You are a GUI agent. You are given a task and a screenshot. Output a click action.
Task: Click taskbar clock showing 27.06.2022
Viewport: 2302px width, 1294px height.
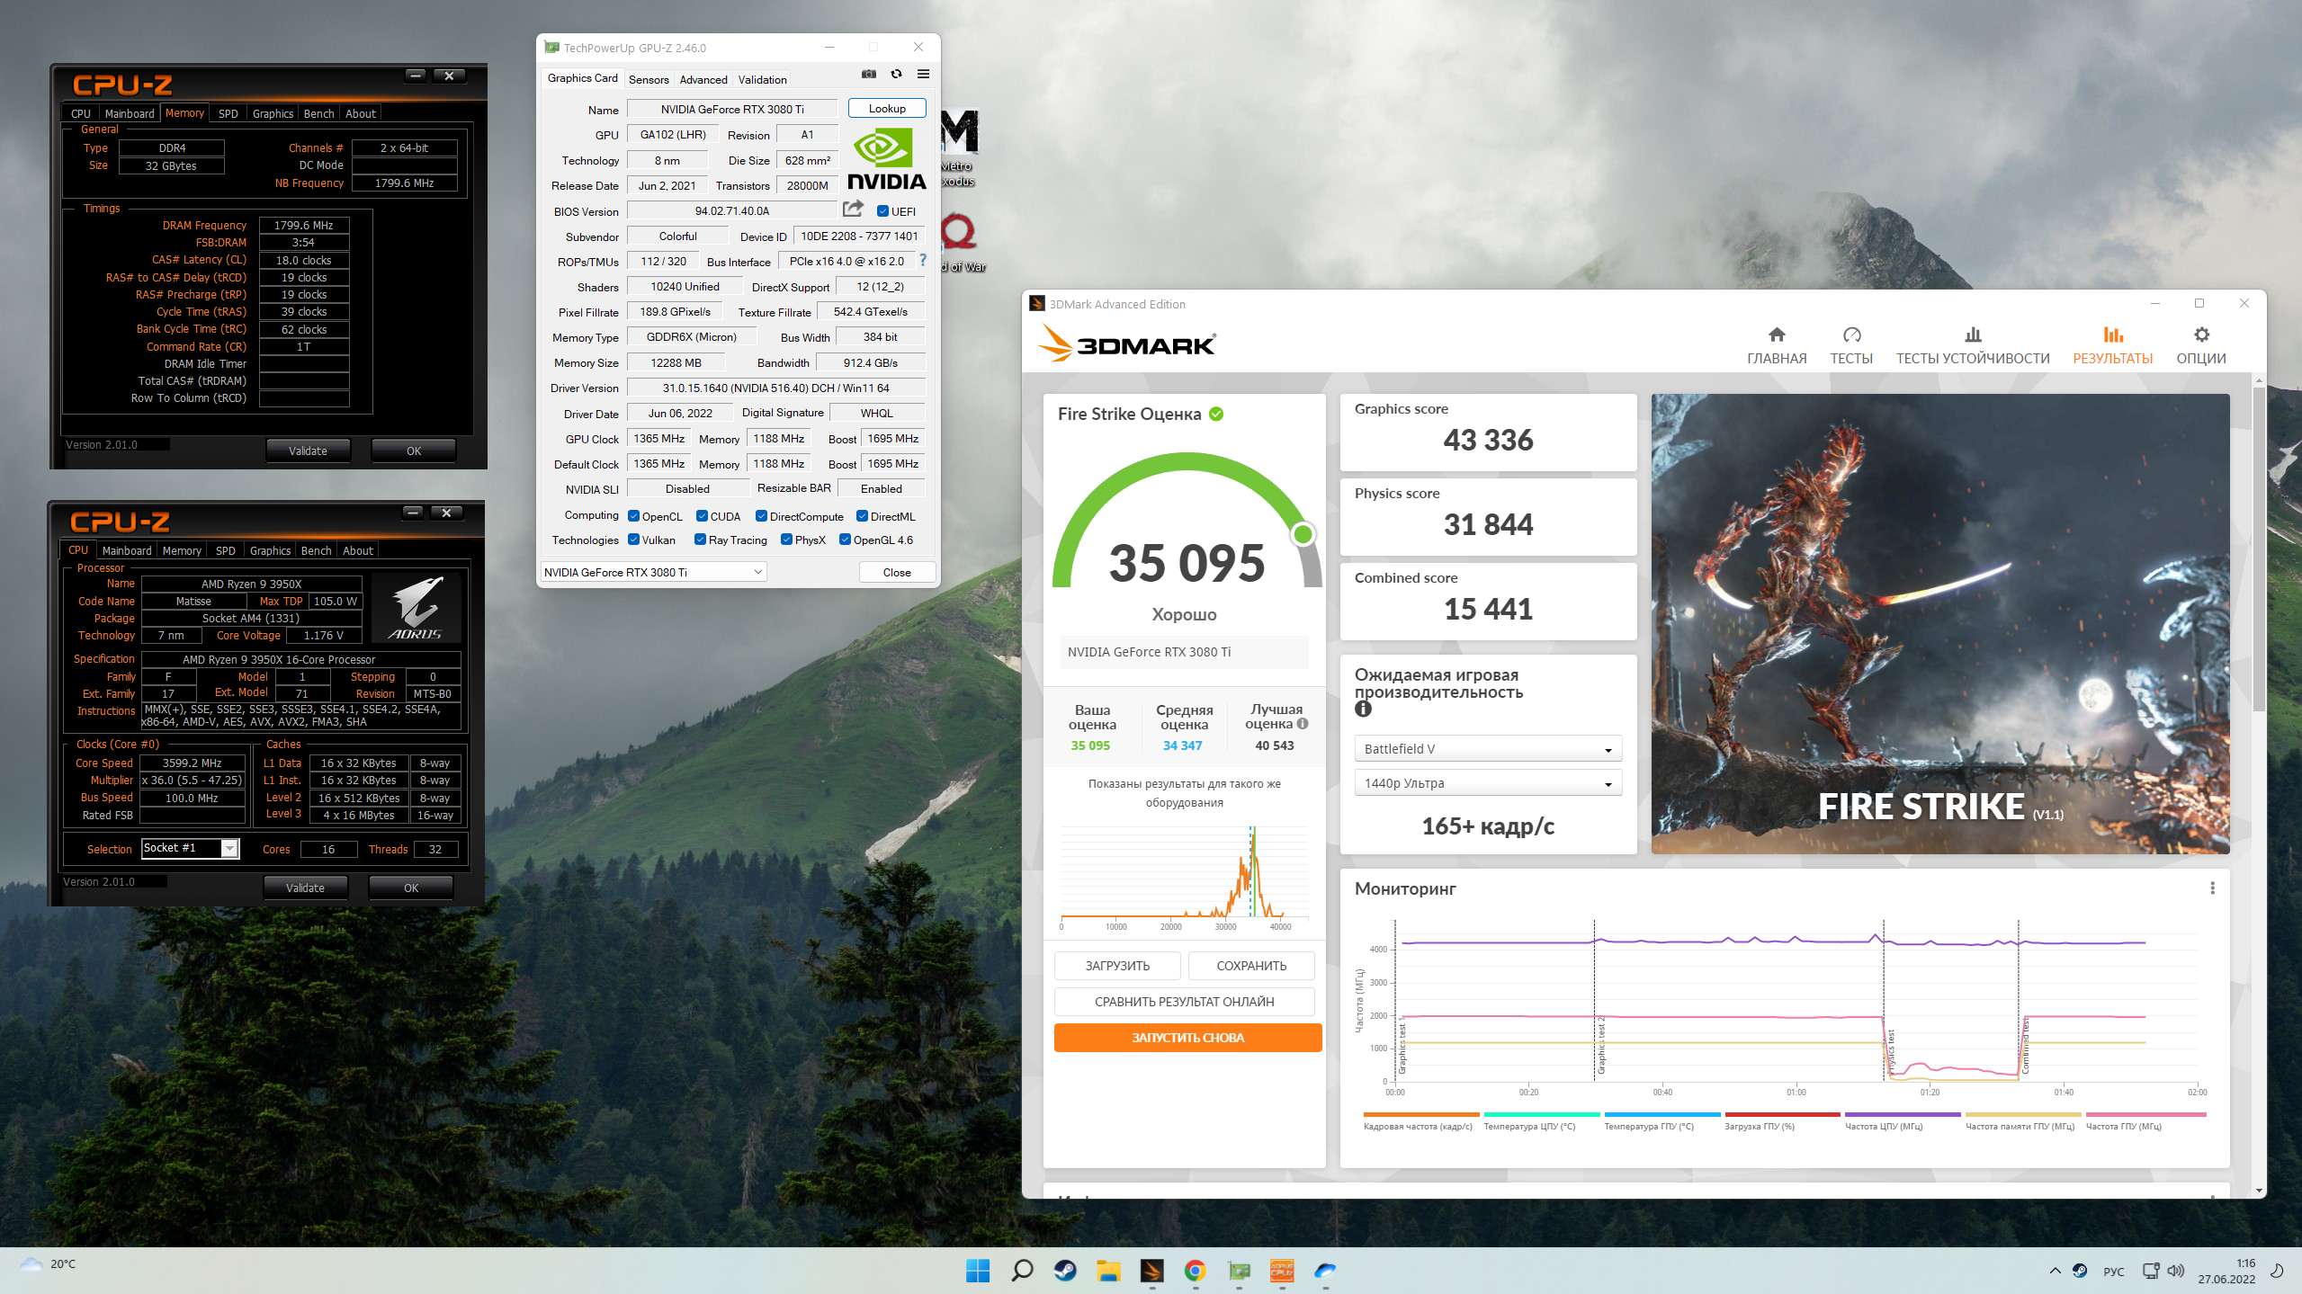pos(2227,1271)
